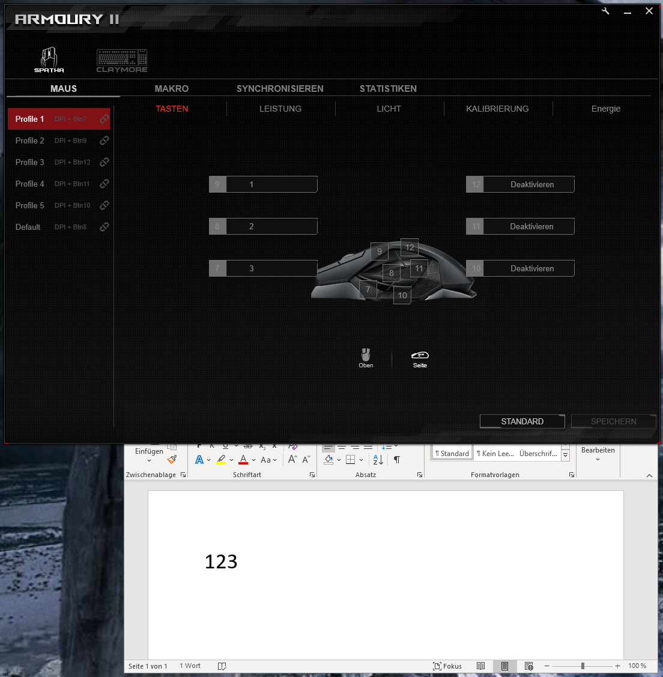Switch to Oben top view of mouse

[x=366, y=358]
